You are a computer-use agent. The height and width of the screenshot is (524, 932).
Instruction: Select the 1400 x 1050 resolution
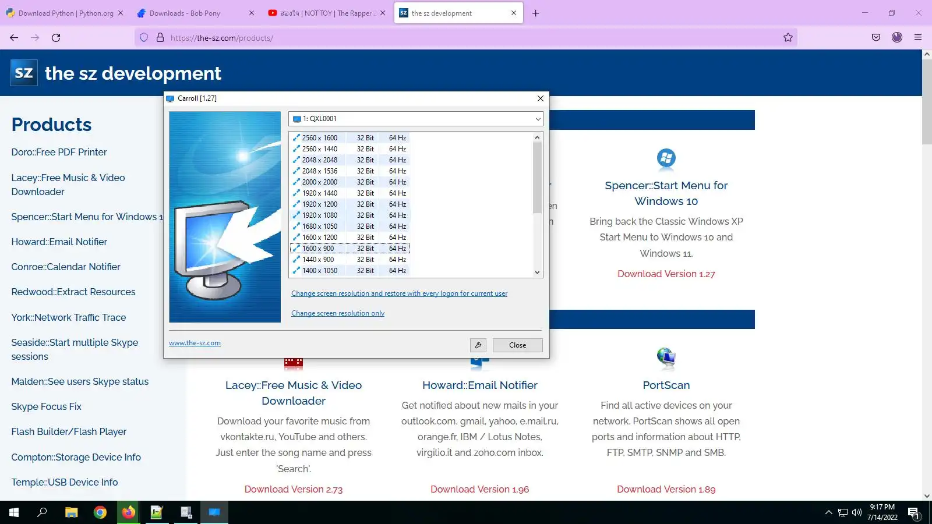coord(349,271)
